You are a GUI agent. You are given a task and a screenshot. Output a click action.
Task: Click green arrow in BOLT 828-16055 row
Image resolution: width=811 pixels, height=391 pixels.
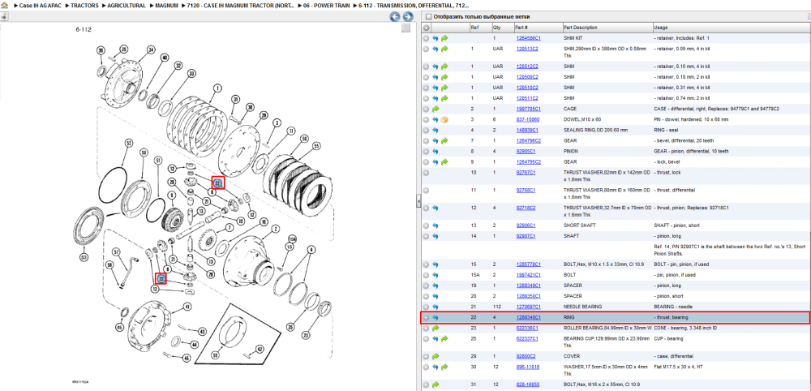coord(436,385)
